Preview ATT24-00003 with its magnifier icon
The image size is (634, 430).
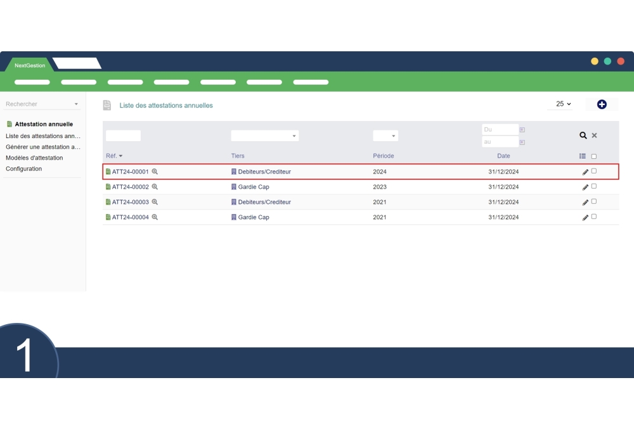pos(155,202)
